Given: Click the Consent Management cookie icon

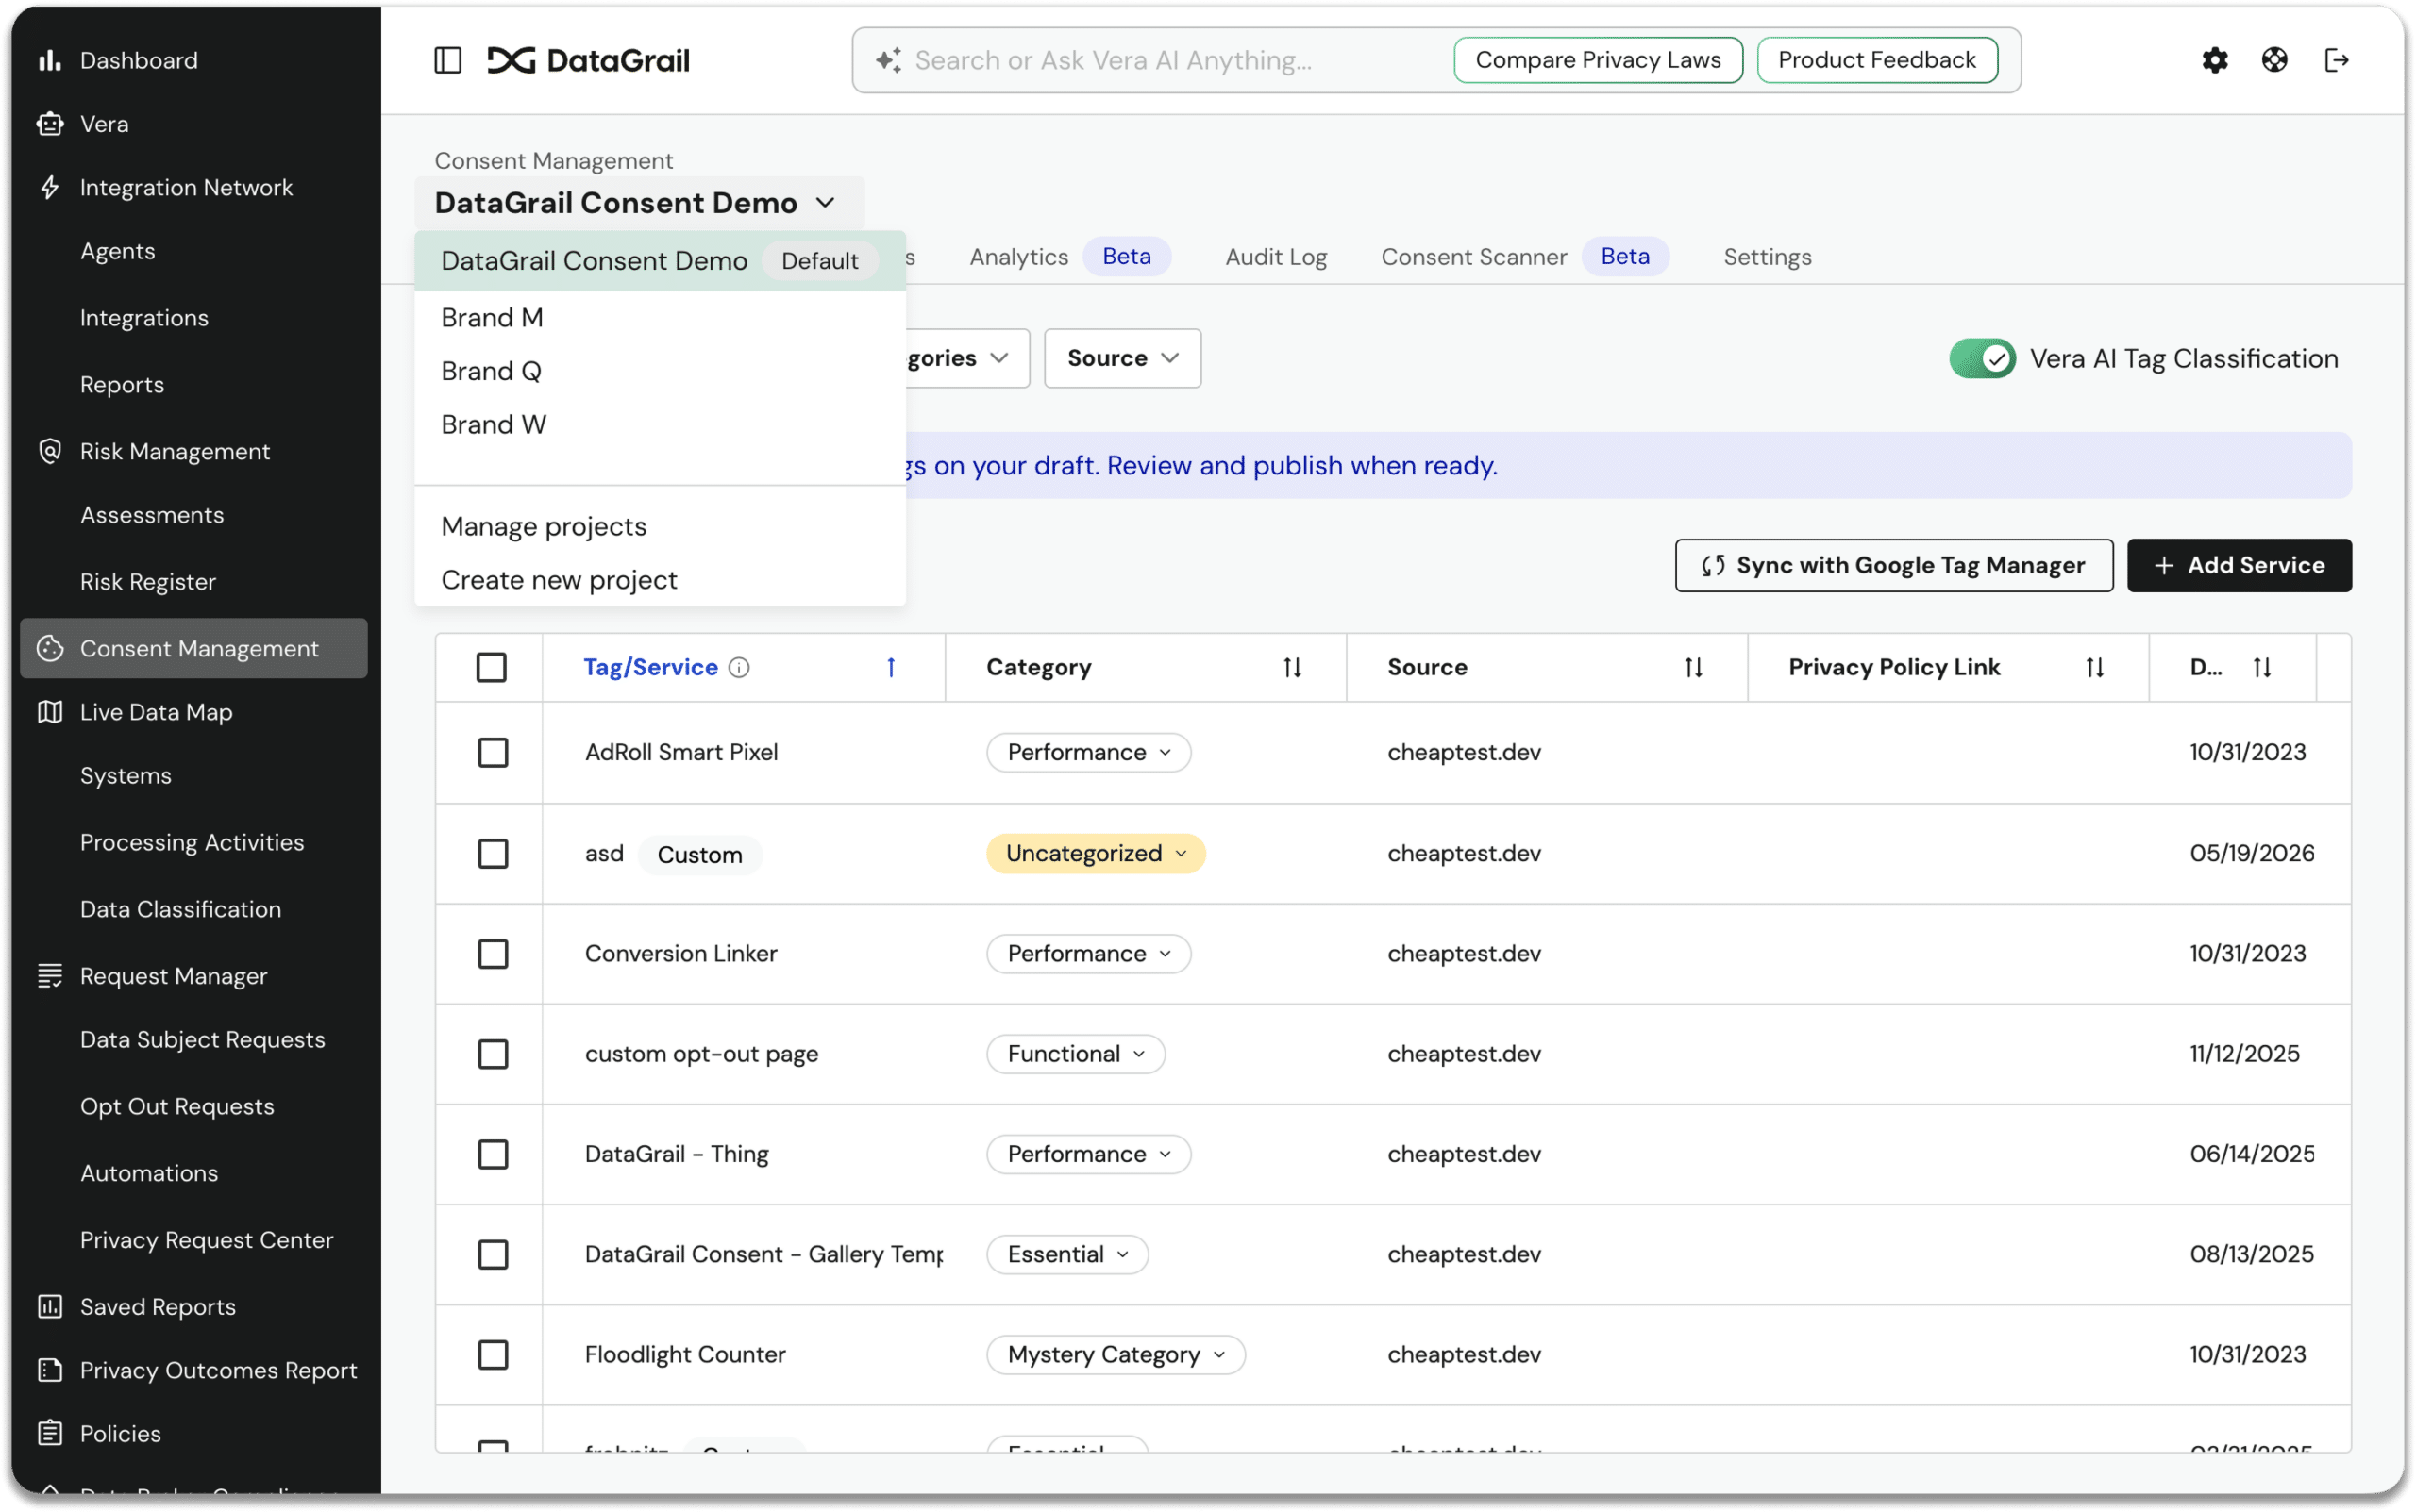Looking at the screenshot, I should coord(50,648).
